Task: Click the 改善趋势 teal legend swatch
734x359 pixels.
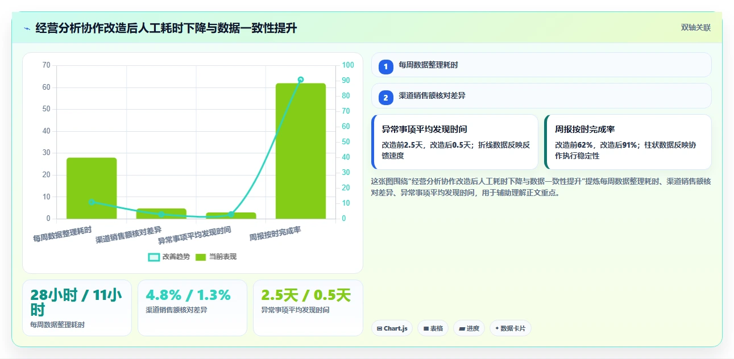Action: [x=154, y=257]
